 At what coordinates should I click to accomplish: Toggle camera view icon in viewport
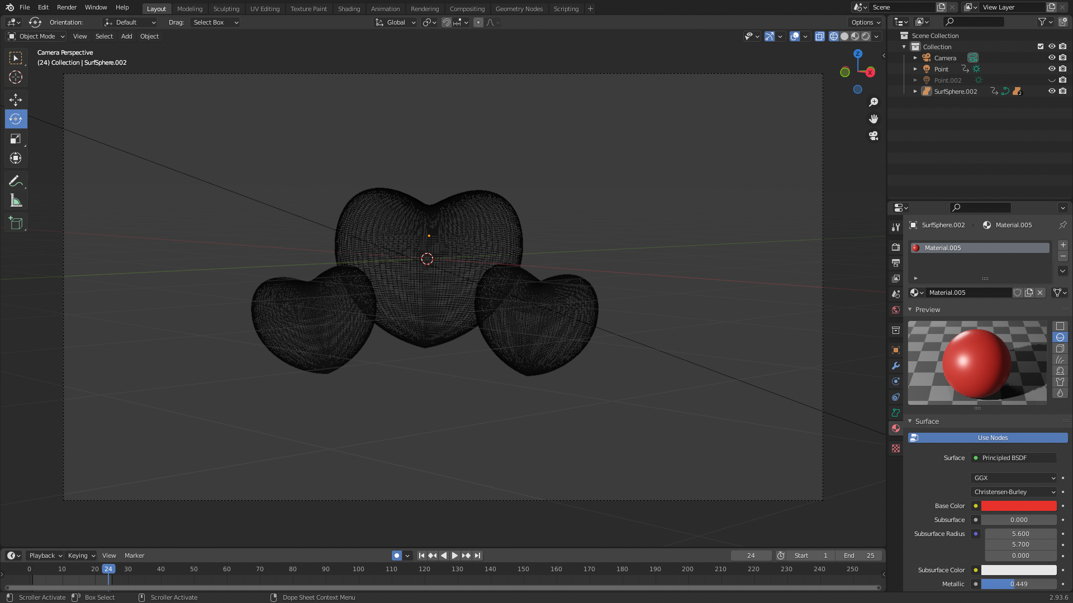[873, 136]
